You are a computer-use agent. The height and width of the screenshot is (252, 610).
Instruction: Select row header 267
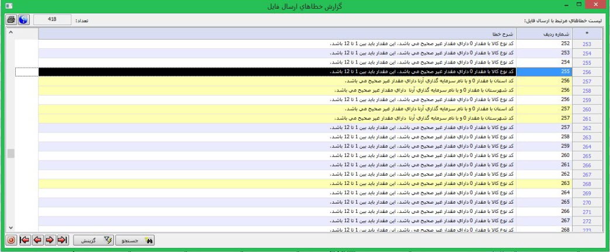586,174
